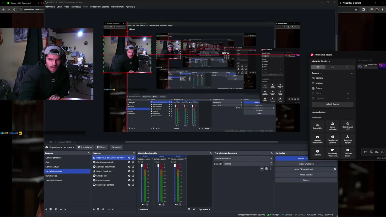Open the General section three-dot menu in TikTok Studio

pos(352,73)
